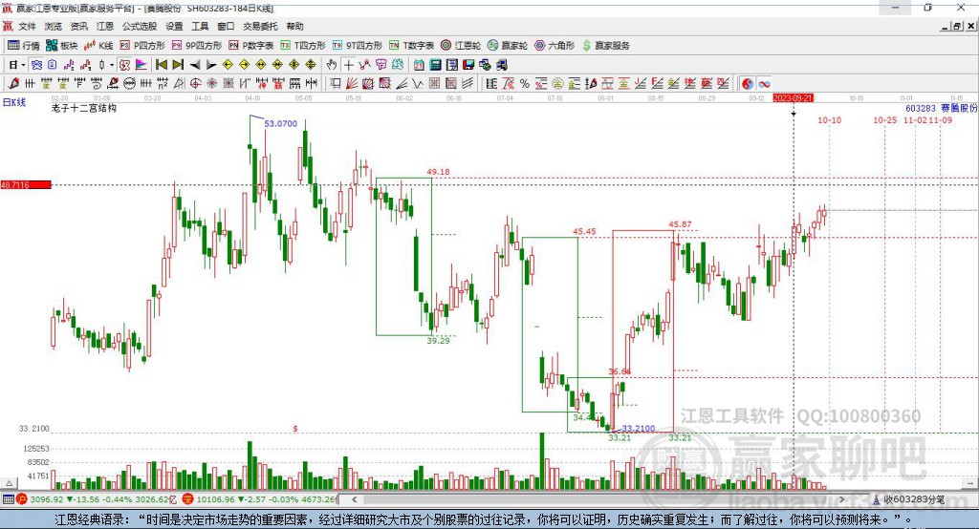Image resolution: width=979 pixels, height=529 pixels.
Task: Open the 江恩轮 Gann wheel
Action: pyautogui.click(x=461, y=46)
